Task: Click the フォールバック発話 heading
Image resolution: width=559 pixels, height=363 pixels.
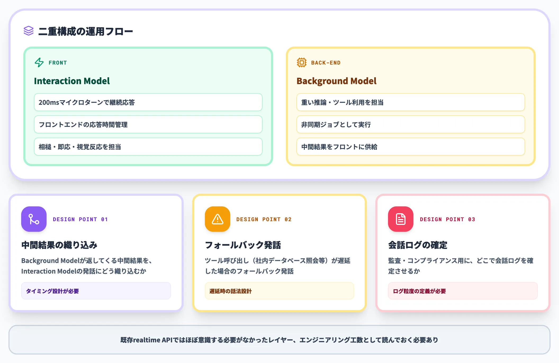Action: click(x=243, y=245)
